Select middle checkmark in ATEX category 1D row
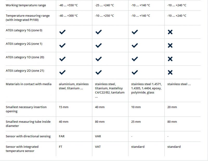The image size is (208, 161). click(x=98, y=59)
